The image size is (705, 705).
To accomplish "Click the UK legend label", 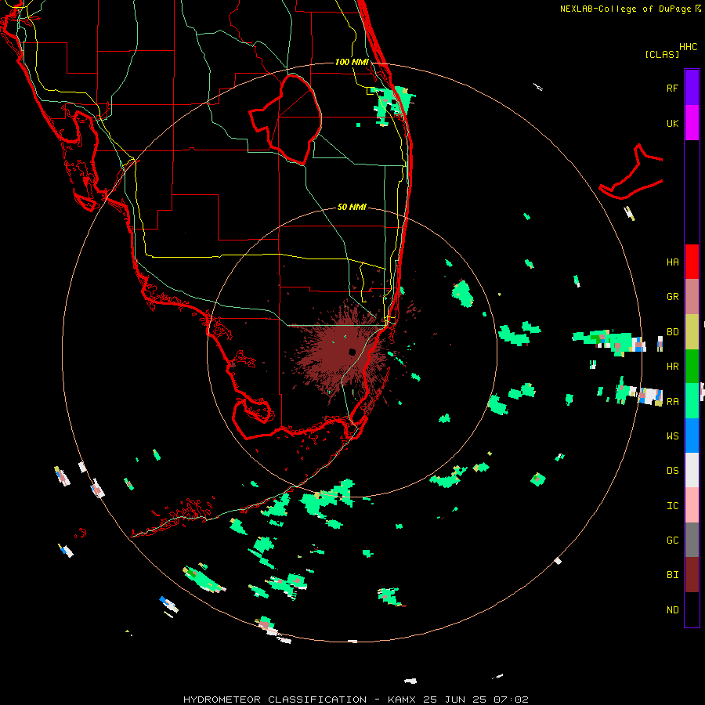I will pos(672,123).
